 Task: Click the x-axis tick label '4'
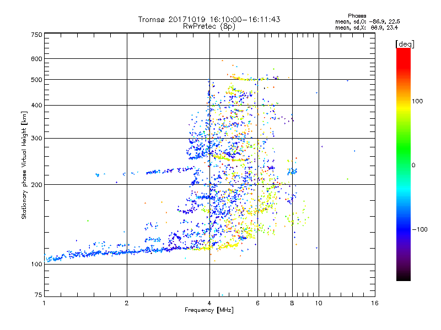tap(209, 303)
